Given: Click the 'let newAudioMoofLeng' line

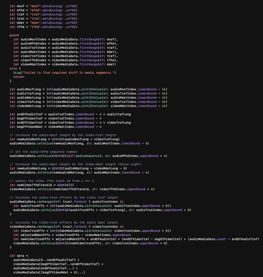Looking at the screenshot, I should coord(65,139).
